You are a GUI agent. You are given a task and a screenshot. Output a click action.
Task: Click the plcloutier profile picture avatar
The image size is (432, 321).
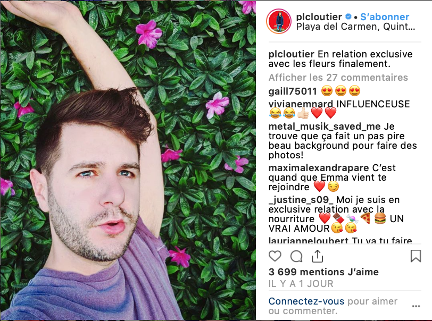[279, 21]
